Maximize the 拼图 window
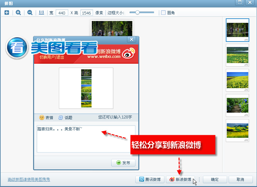 click(x=240, y=2)
